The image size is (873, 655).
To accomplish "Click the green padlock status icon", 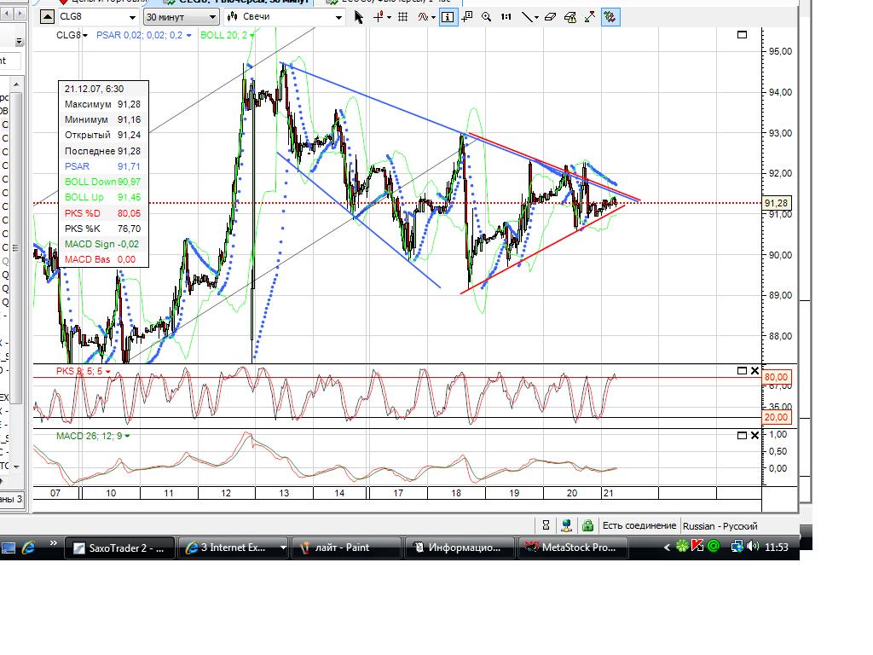I will coord(587,525).
